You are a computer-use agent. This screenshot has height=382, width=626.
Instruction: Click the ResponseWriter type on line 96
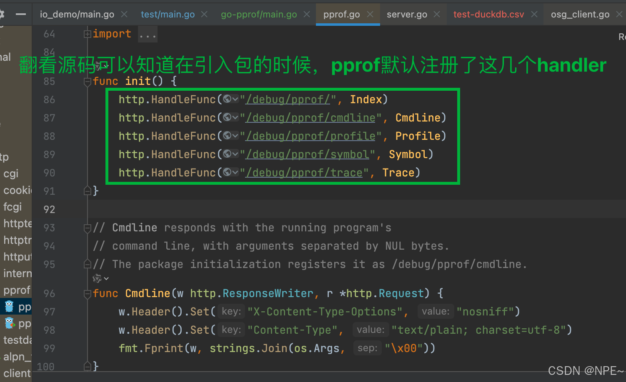point(268,293)
